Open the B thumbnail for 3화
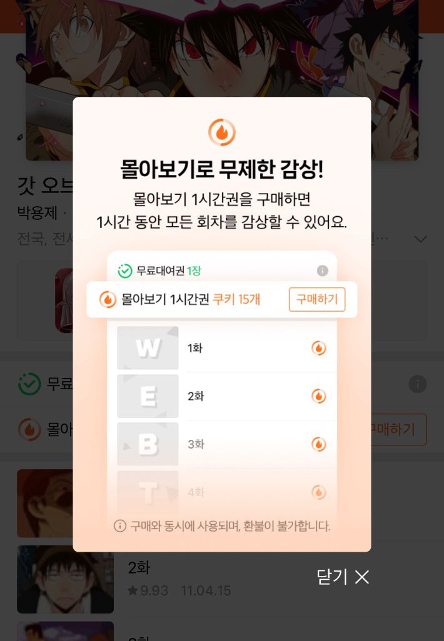 [x=148, y=444]
